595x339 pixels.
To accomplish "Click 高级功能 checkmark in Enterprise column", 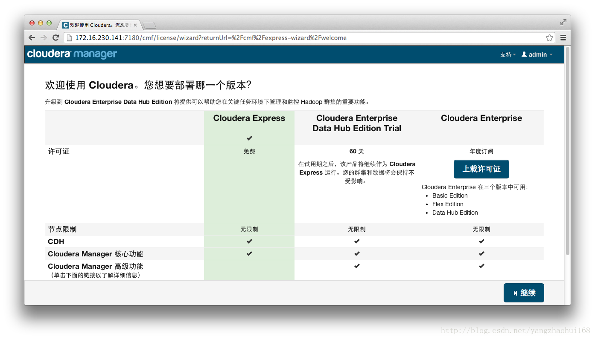I will [481, 266].
